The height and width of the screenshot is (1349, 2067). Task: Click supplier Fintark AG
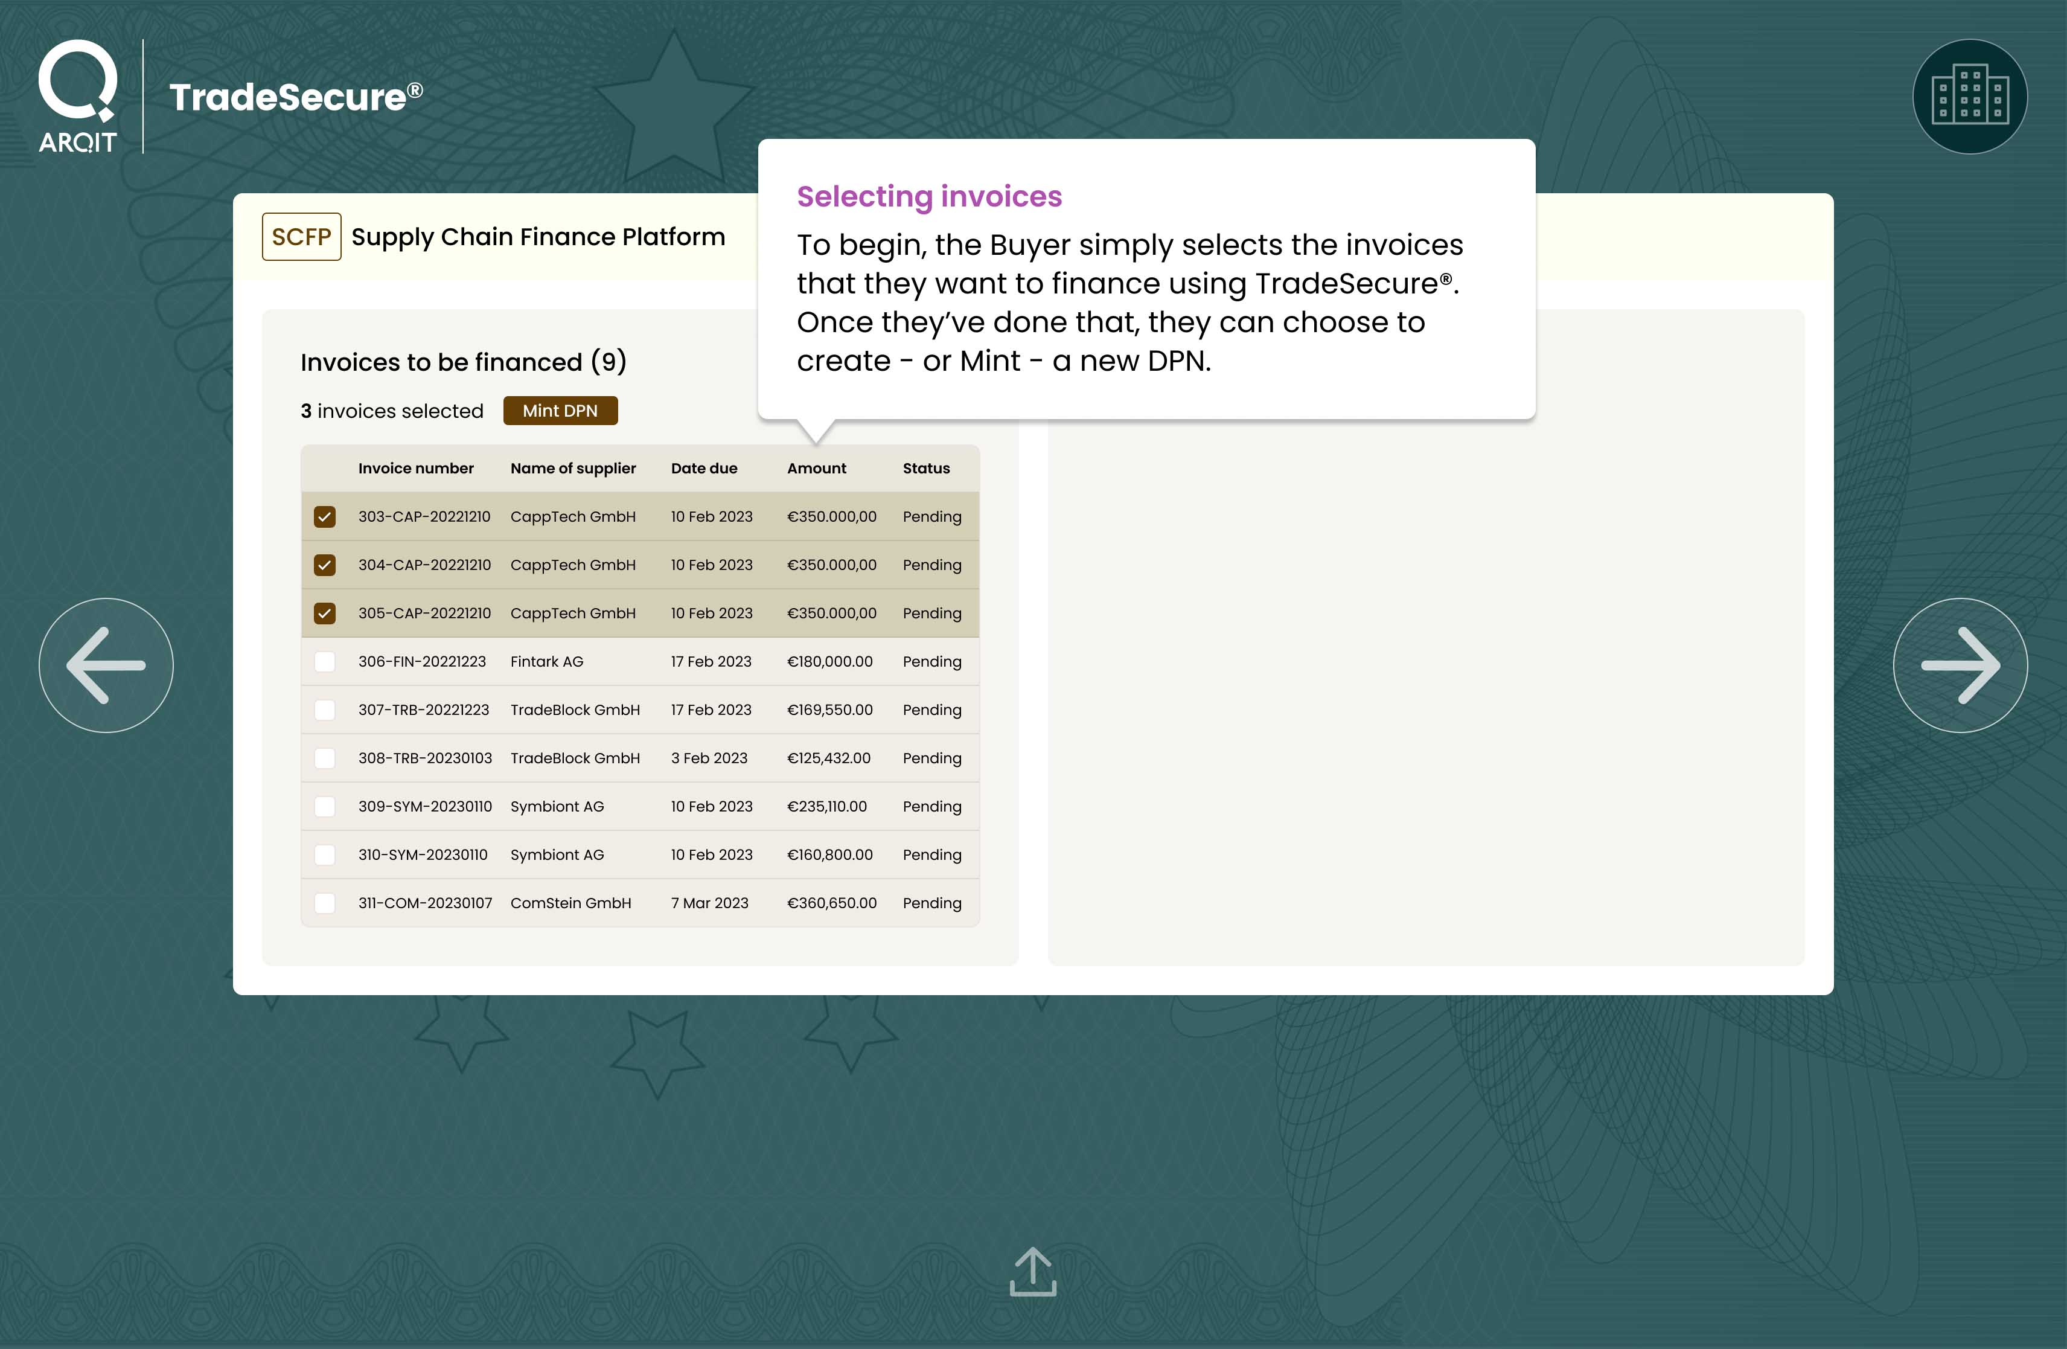point(547,662)
